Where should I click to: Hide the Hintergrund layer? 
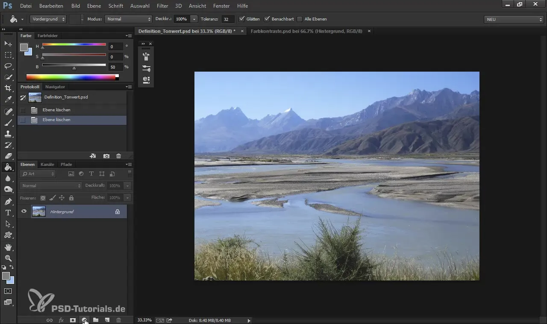[24, 211]
